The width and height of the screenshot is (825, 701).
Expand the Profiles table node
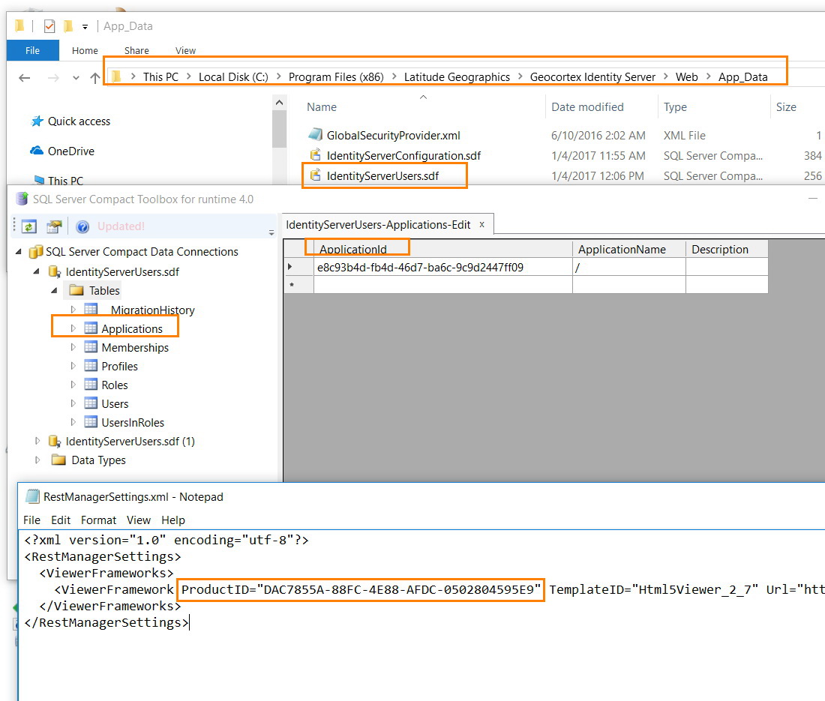coord(73,365)
